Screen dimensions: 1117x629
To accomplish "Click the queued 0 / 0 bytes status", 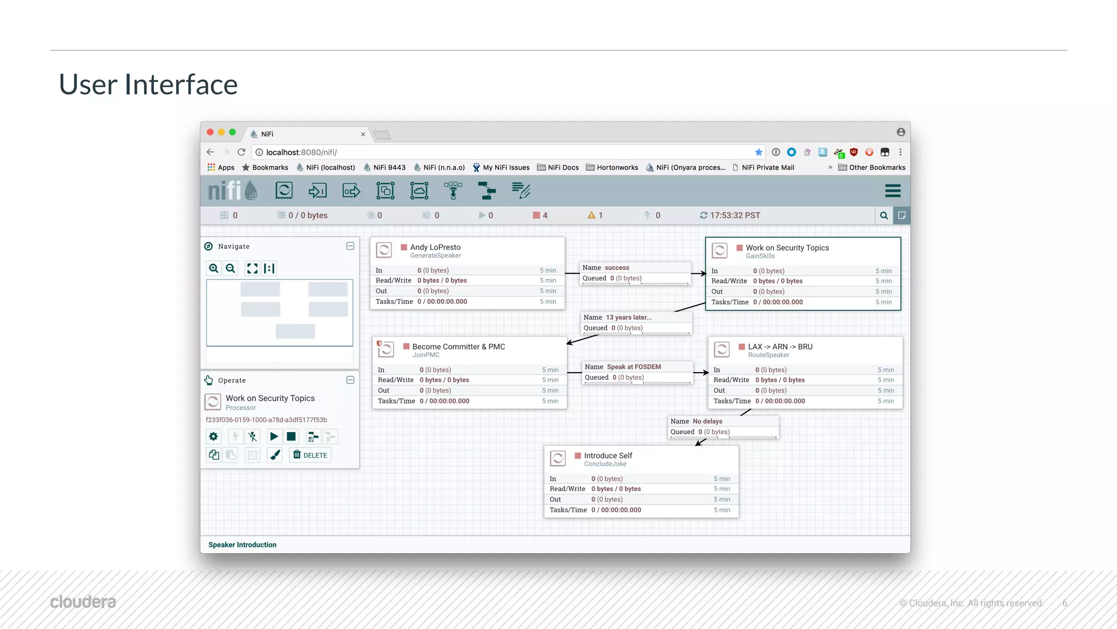I will pyautogui.click(x=302, y=215).
